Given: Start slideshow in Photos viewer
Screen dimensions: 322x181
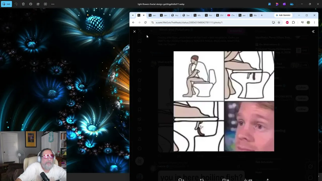Looking at the screenshot, I should coord(46,4).
